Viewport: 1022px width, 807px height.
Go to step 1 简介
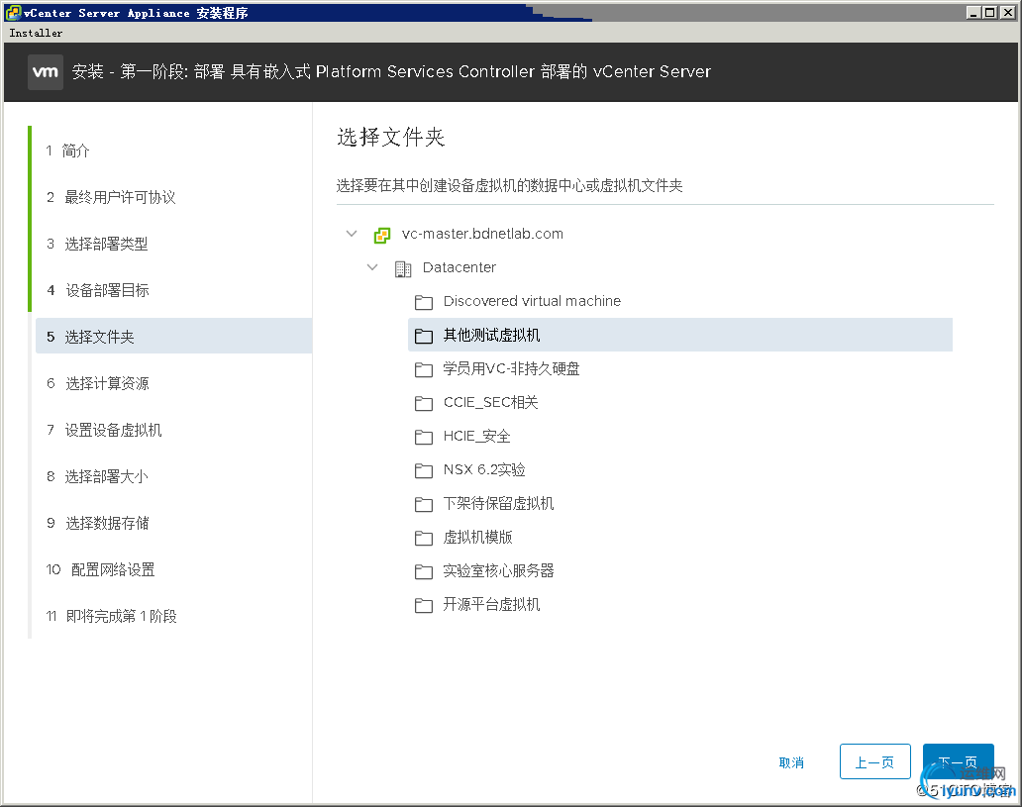67,151
